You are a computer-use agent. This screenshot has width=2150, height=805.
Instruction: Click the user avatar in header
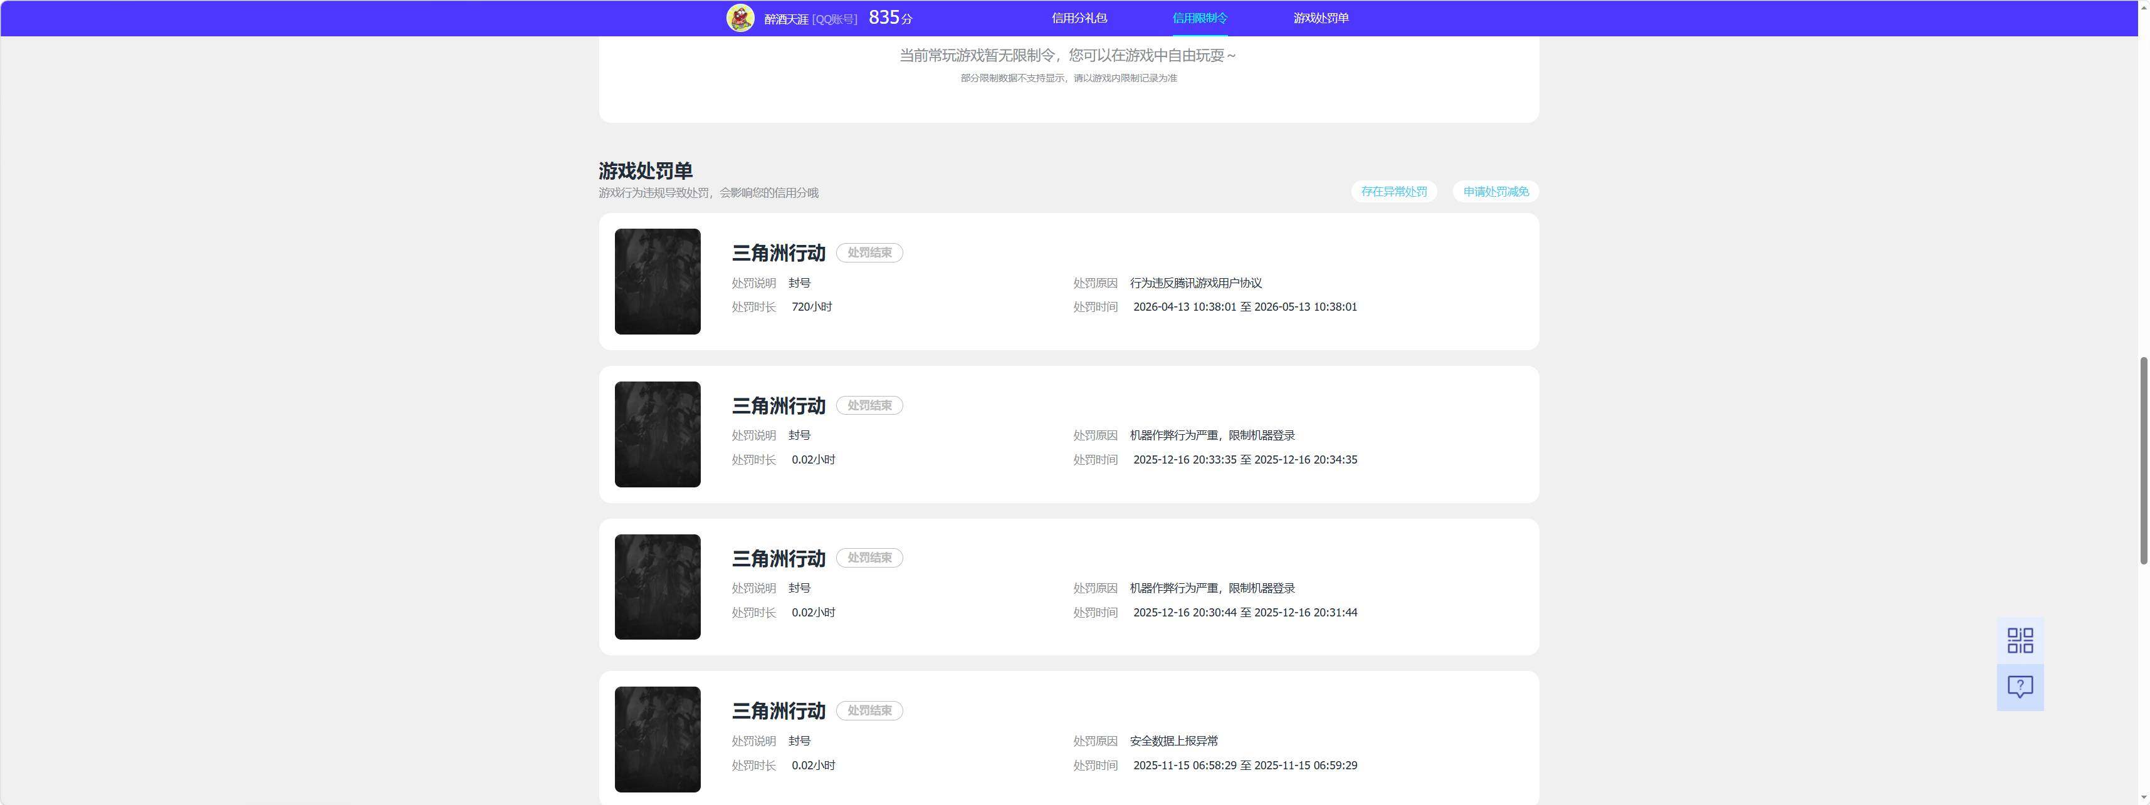click(x=740, y=18)
